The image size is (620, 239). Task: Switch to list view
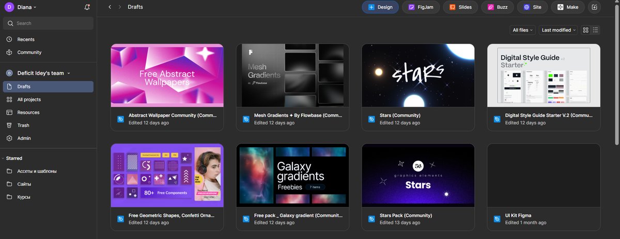[596, 30]
